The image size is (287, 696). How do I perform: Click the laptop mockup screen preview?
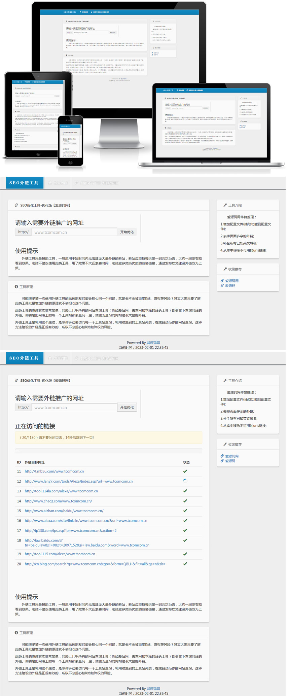coord(211,123)
